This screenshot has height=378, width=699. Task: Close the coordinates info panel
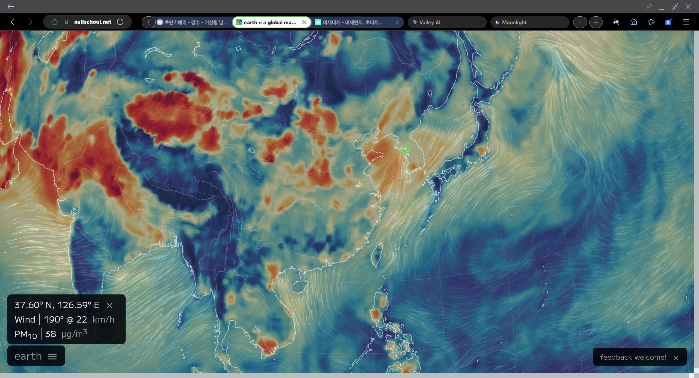tap(109, 305)
